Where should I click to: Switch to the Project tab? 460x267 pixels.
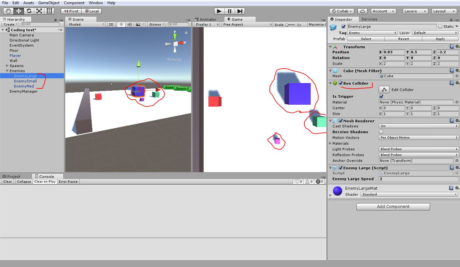coord(12,177)
